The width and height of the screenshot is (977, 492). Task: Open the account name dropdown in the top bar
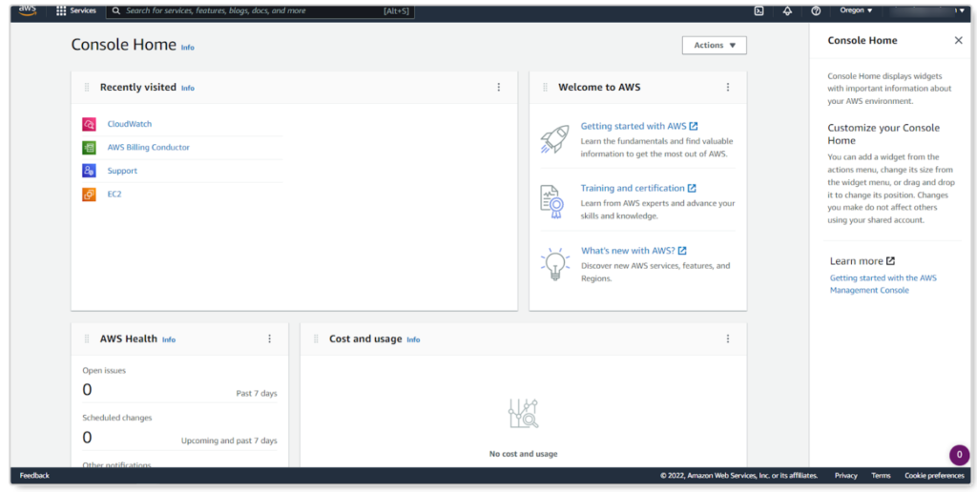[927, 10]
